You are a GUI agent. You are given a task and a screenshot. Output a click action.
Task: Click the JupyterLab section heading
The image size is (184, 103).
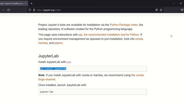click(x=49, y=56)
